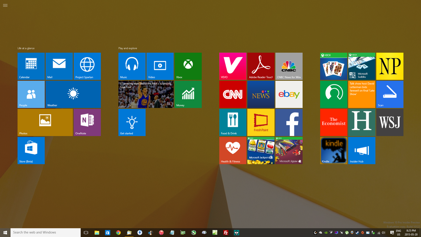This screenshot has width=421, height=237.
Task: Open the People tile
Action: [31, 94]
